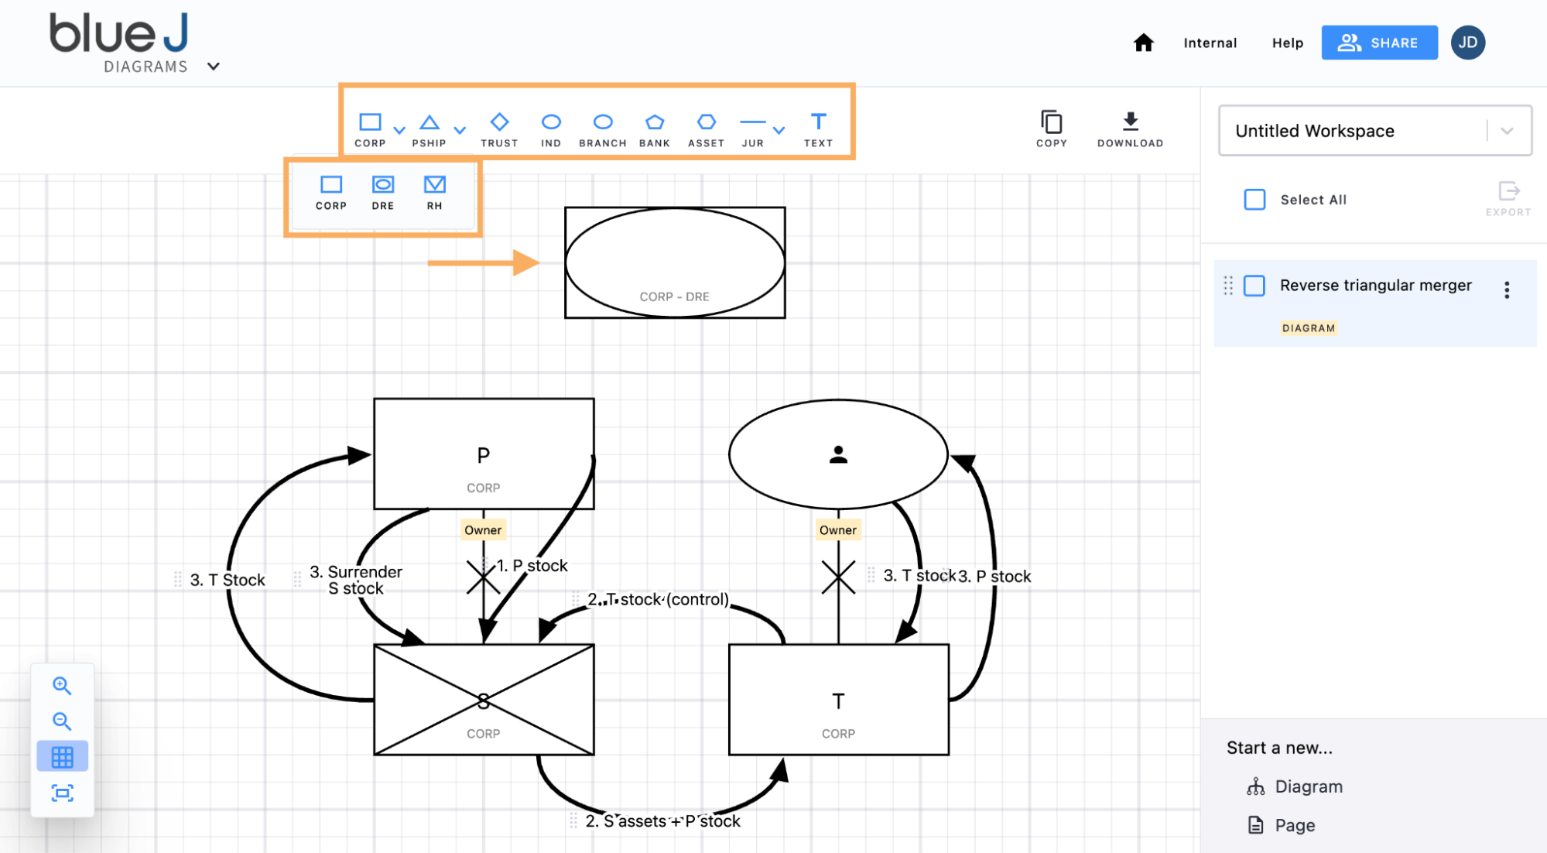The image size is (1547, 853).
Task: Check the Select All checkbox
Action: pos(1254,200)
